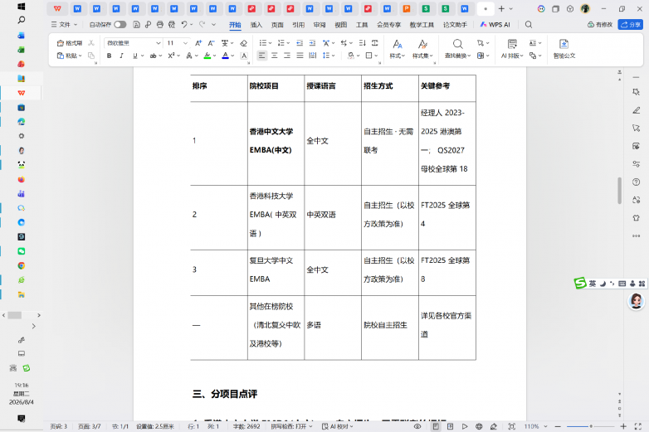Click the zoom in plus button

coord(623,426)
